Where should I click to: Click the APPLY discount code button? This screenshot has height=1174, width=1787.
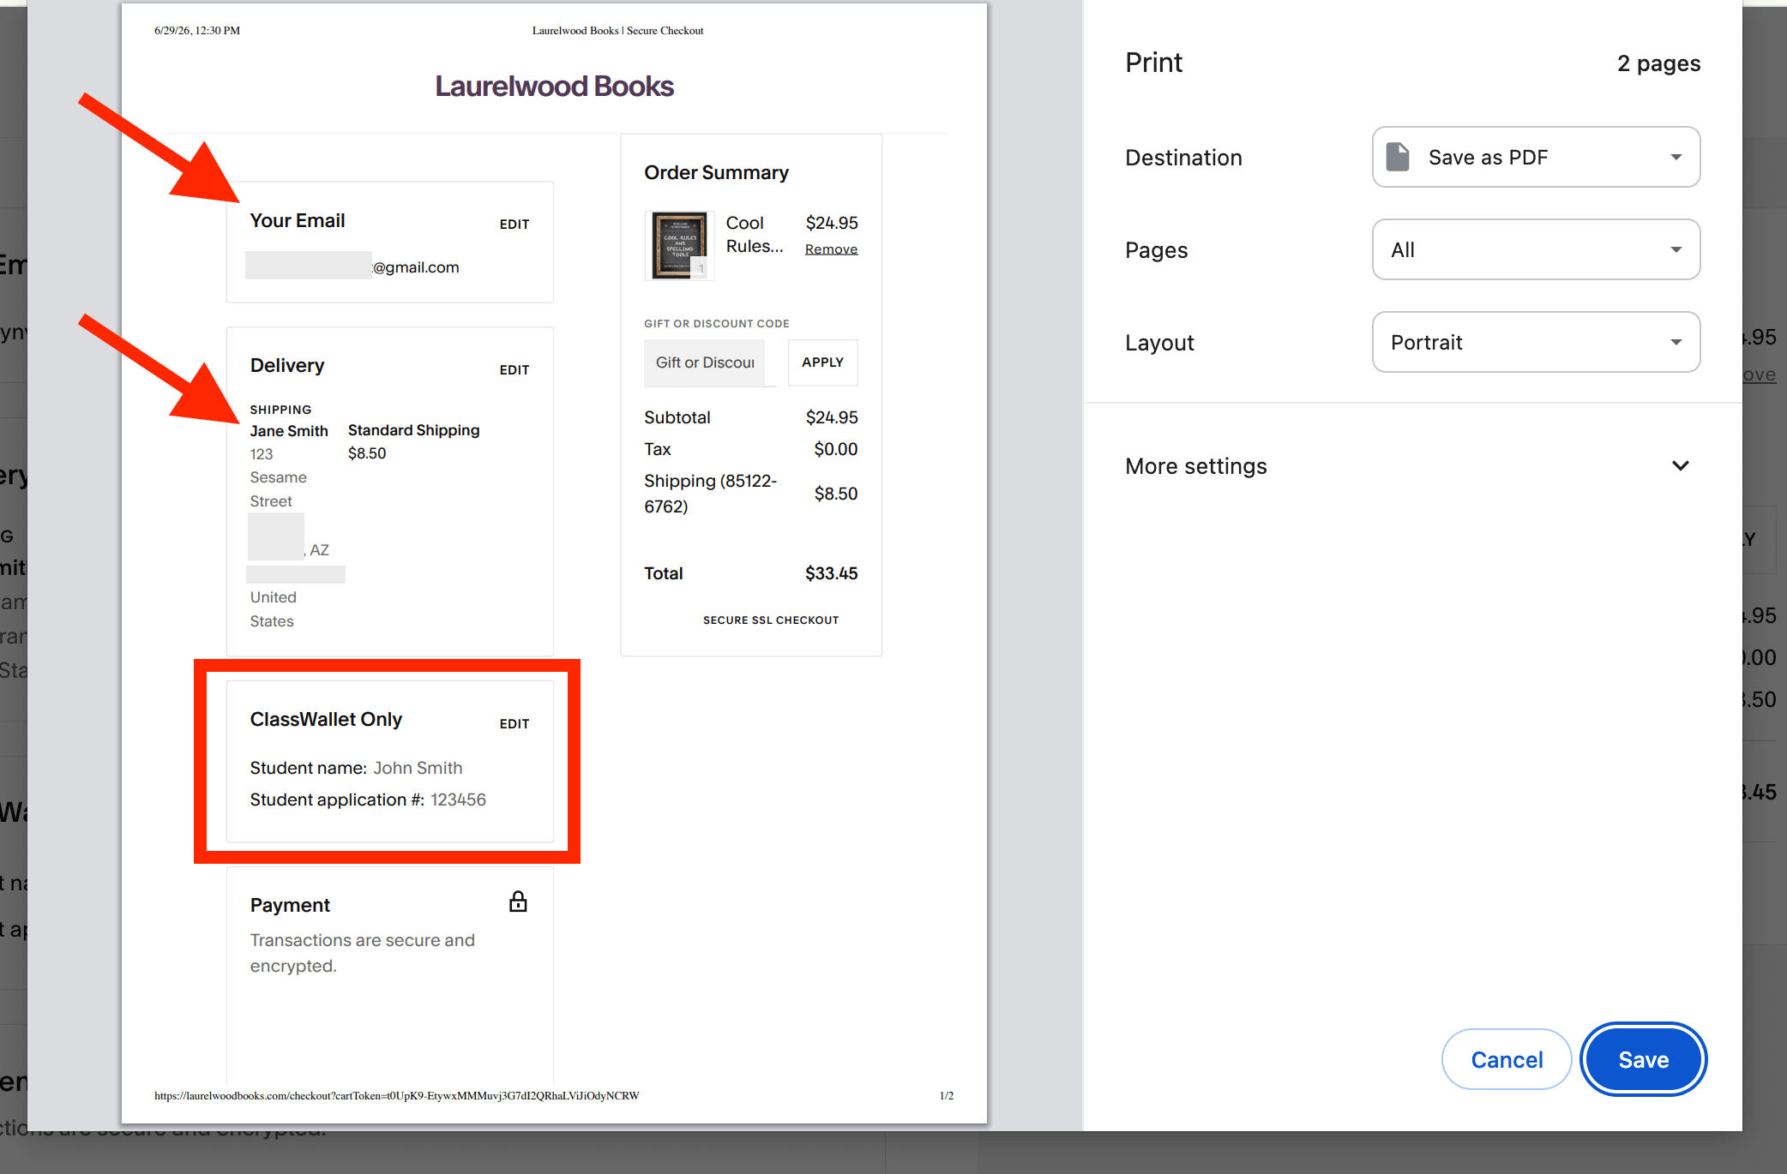[822, 362]
